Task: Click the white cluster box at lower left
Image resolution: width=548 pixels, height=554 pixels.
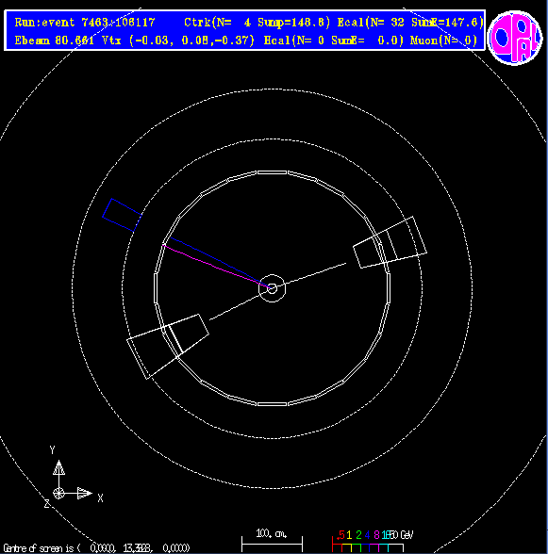Action: coord(168,347)
